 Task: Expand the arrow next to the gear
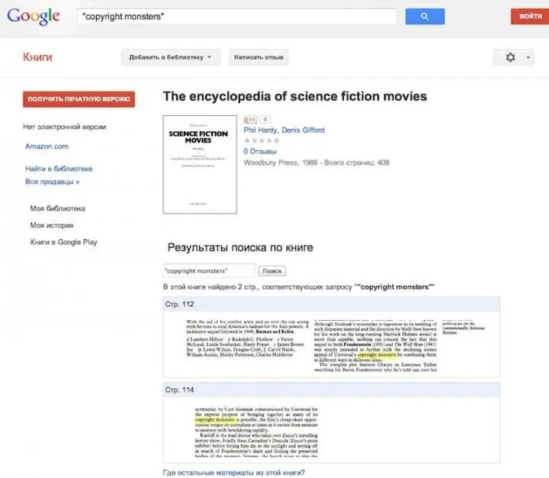coord(528,57)
